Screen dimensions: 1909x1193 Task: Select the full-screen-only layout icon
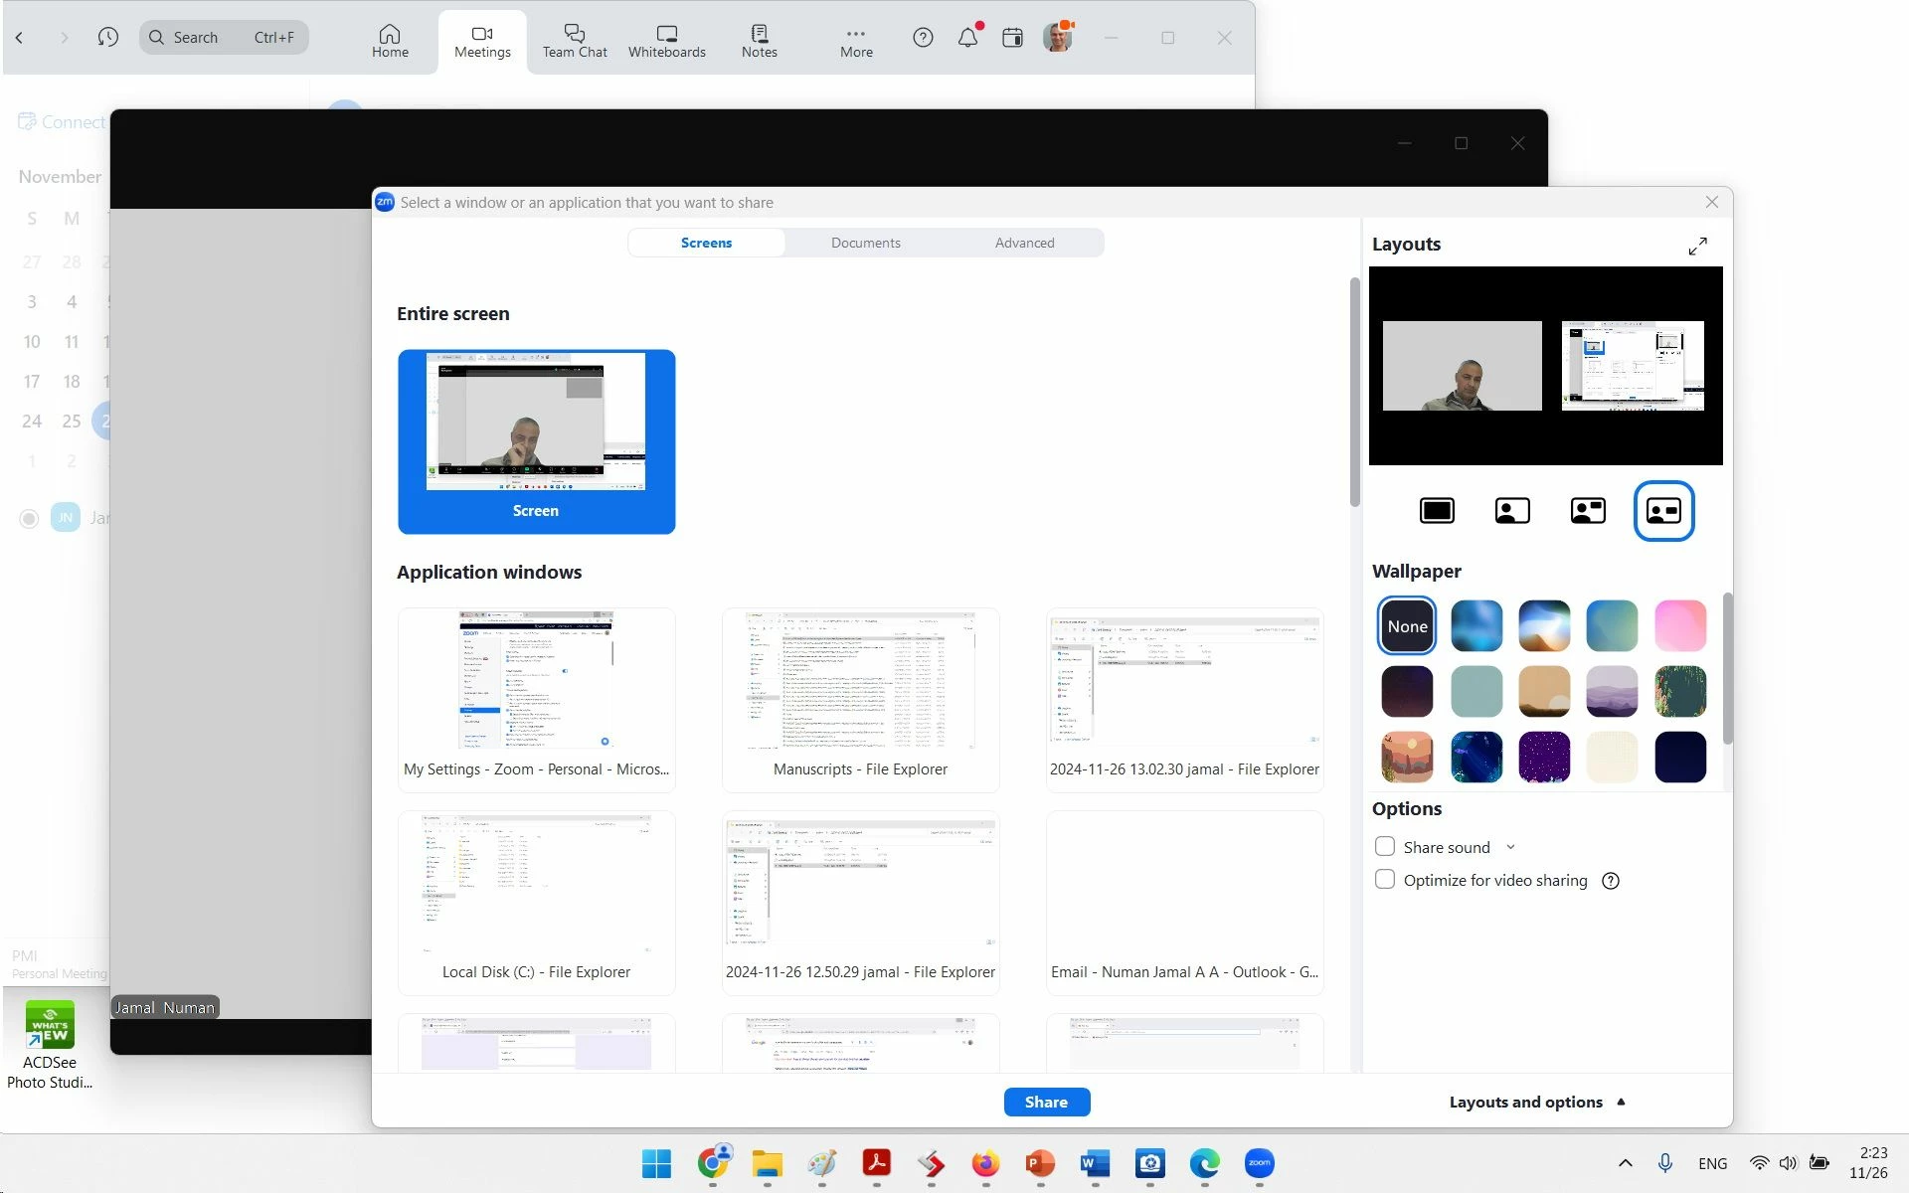point(1437,511)
